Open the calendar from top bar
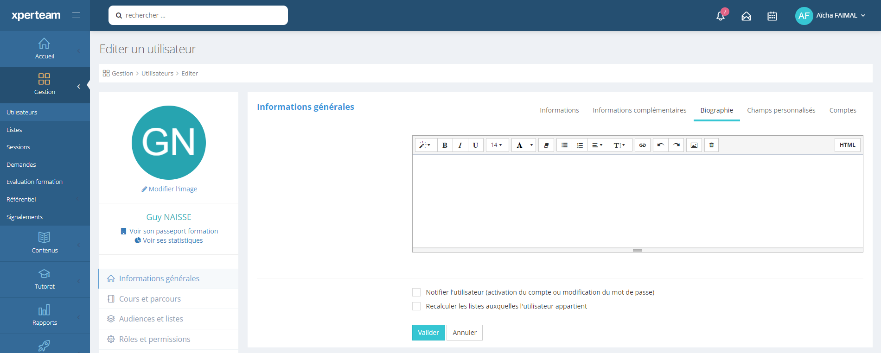881x353 pixels. 772,16
